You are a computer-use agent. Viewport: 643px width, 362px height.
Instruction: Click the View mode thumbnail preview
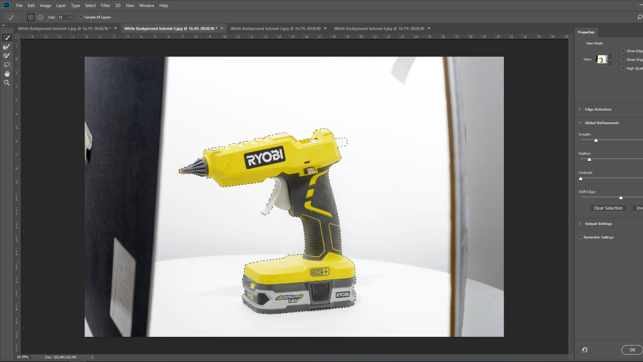pos(602,60)
